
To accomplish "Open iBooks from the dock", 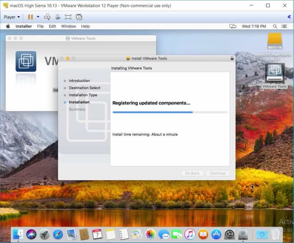I will [x=203, y=234].
